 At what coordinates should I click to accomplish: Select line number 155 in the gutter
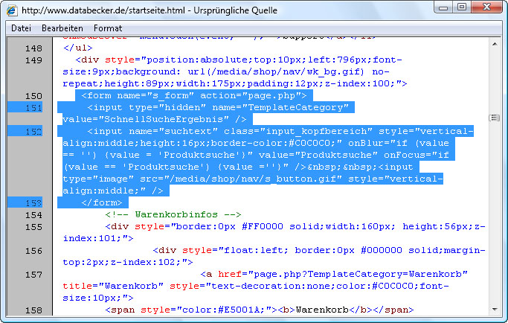pyautogui.click(x=33, y=227)
